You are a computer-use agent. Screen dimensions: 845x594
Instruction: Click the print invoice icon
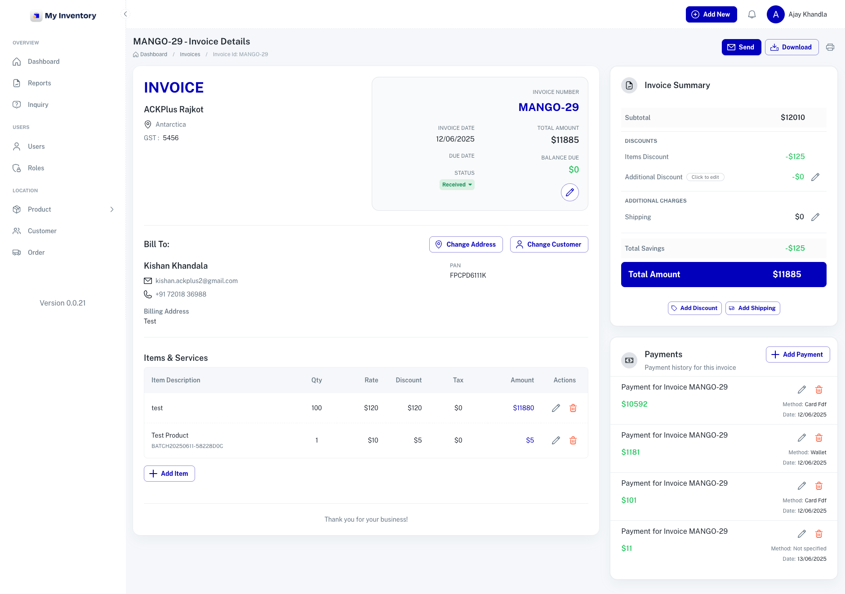click(x=830, y=47)
